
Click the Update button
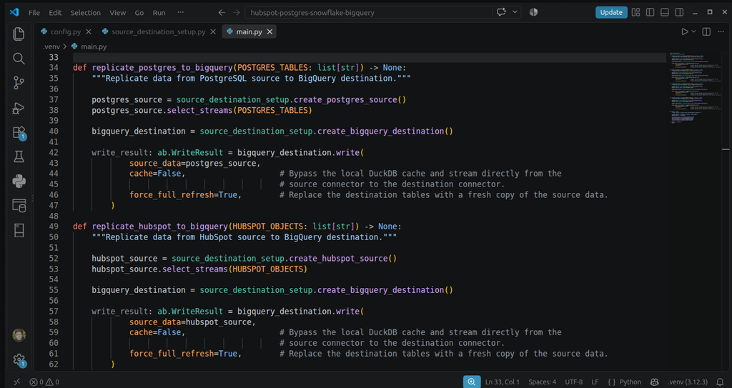(611, 13)
